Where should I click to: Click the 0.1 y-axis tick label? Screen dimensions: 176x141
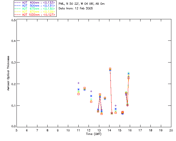tap(13, 106)
